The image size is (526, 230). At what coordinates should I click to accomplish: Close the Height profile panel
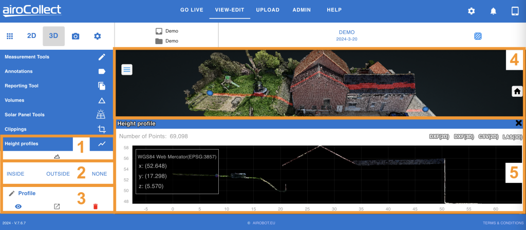(518, 123)
